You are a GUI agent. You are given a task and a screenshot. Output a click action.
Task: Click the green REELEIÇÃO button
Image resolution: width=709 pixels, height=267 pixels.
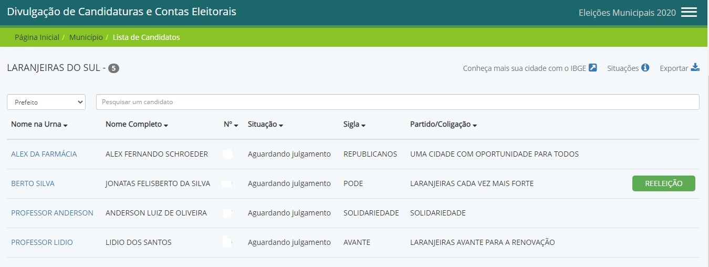(x=663, y=183)
